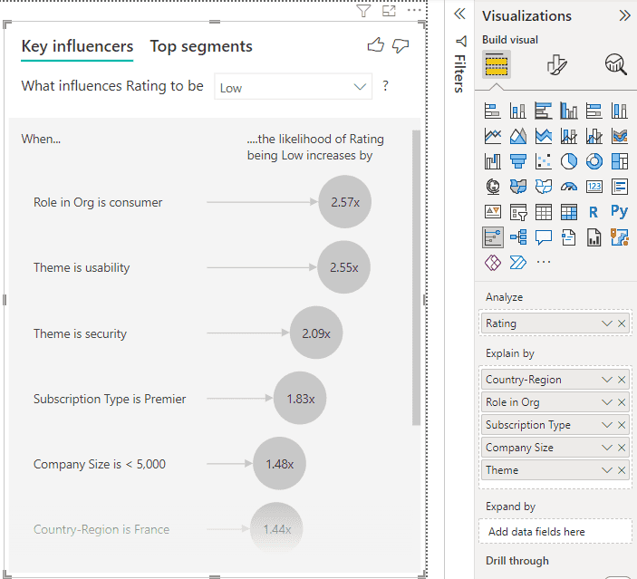Click the key influencers vertical scrollbar
Viewport: 637px width, 579px height.
tap(416, 272)
